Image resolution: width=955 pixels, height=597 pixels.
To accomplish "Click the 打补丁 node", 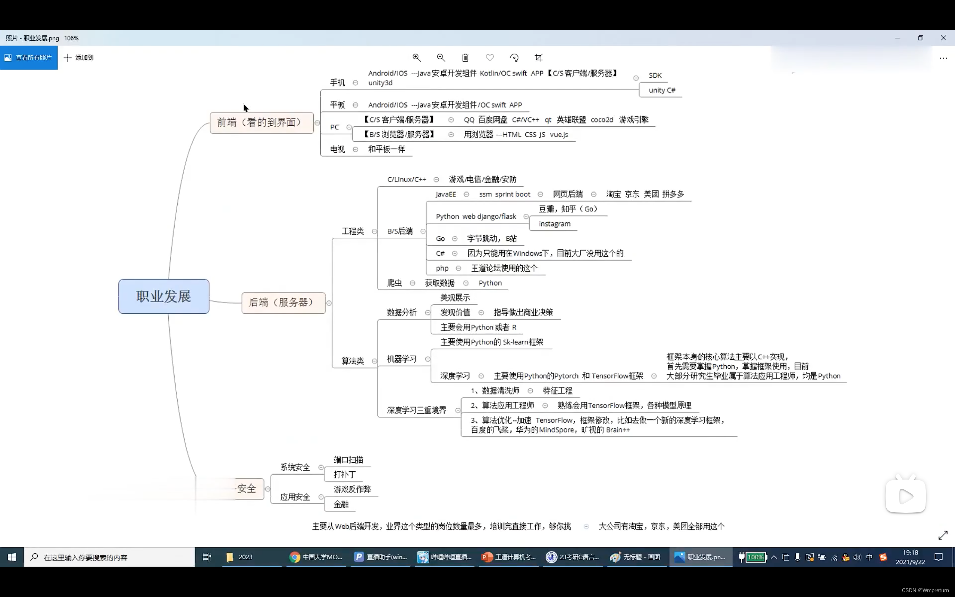I will [x=345, y=475].
